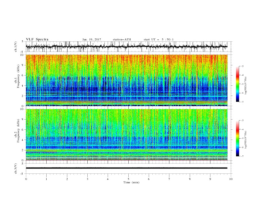
Task: Click the "VLF Spectra" plot title
Action: (37, 39)
